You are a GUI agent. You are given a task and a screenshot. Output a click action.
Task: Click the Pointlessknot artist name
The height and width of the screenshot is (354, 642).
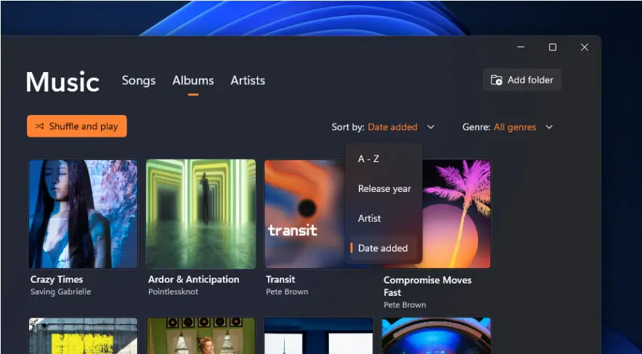click(173, 291)
